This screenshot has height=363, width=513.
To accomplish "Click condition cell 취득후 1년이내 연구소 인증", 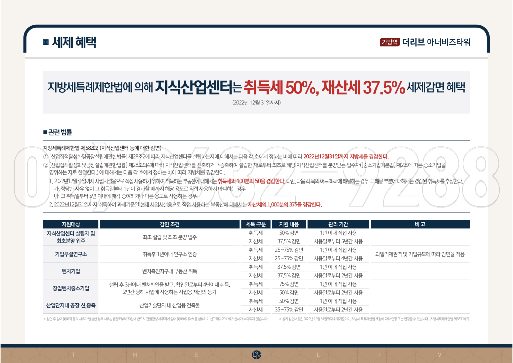I will [170, 254].
